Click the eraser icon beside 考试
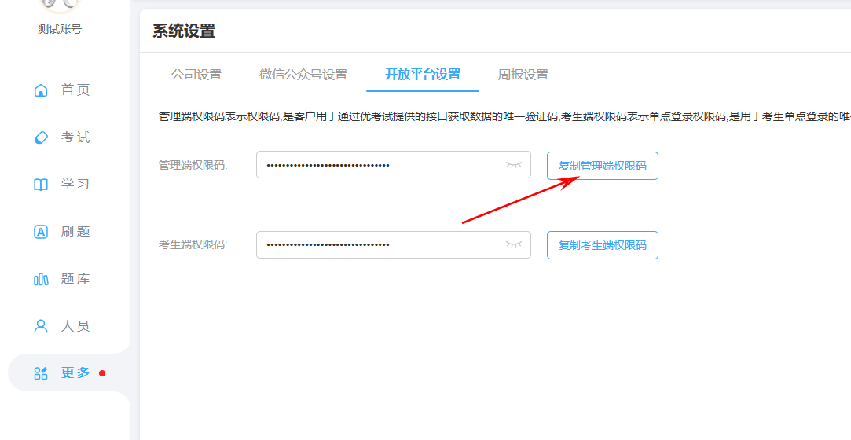The height and width of the screenshot is (440, 851). [41, 137]
